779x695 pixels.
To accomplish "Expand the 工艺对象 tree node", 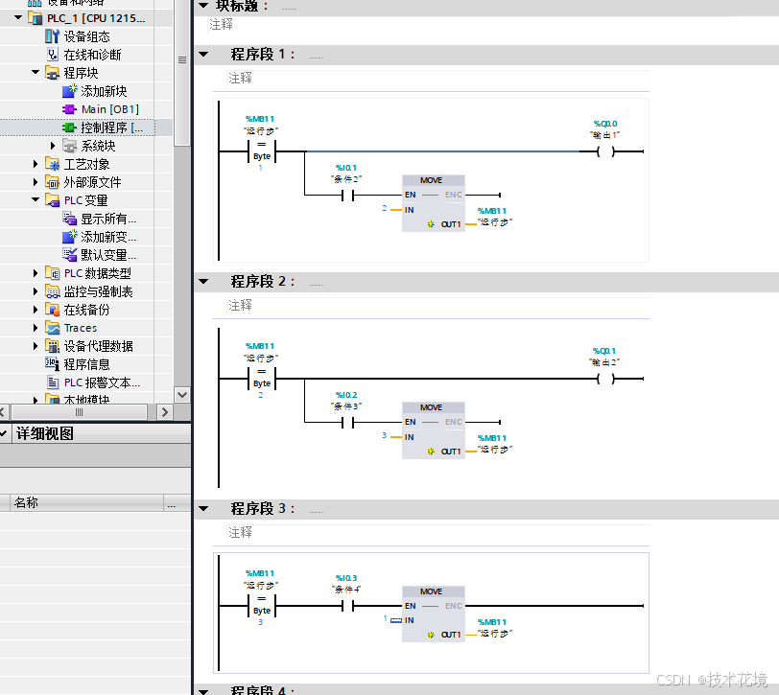I will [x=35, y=164].
